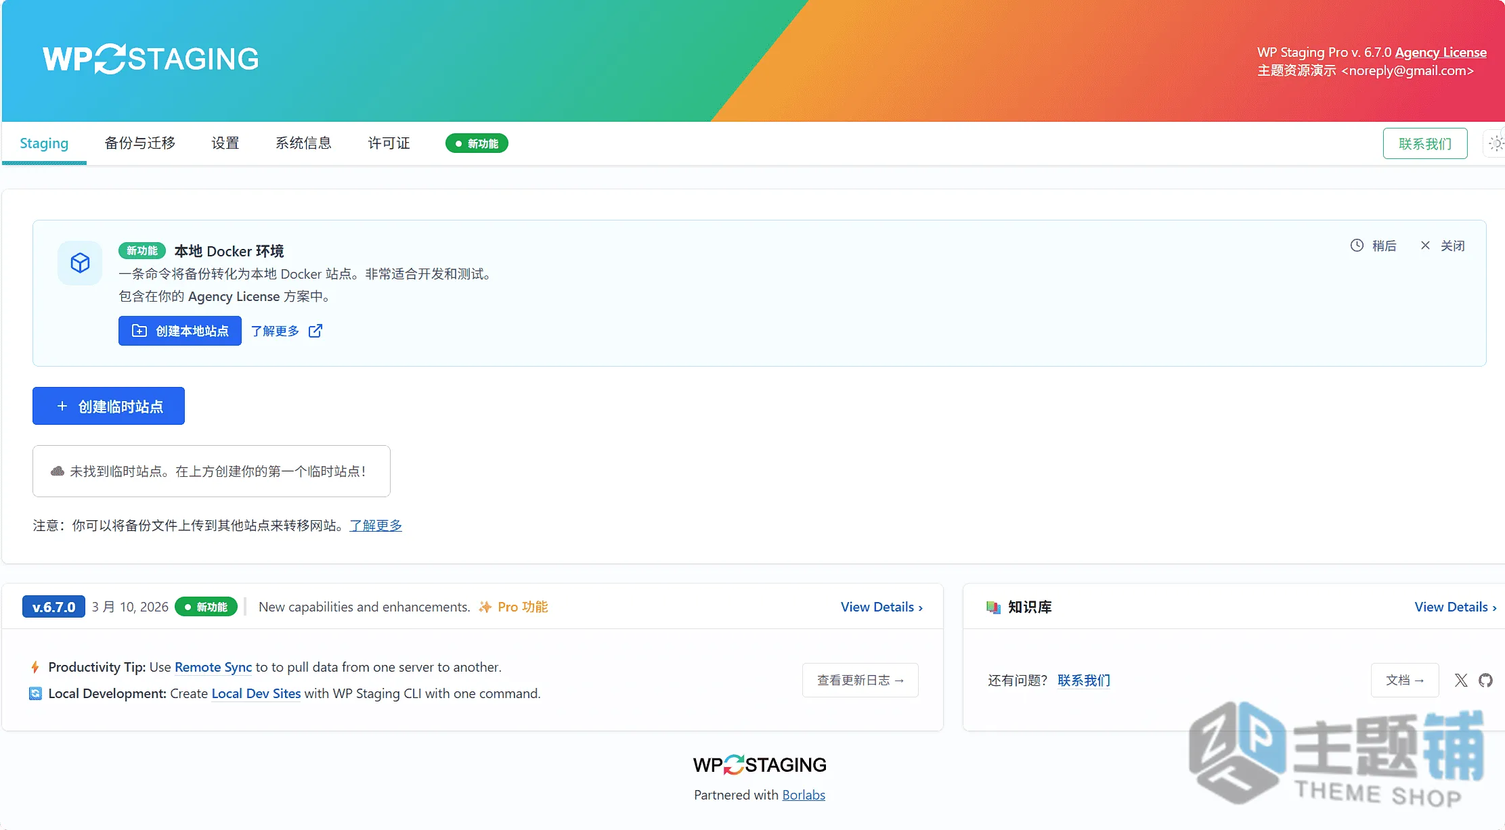
Task: Open the 许可证 tab
Action: pyautogui.click(x=389, y=143)
